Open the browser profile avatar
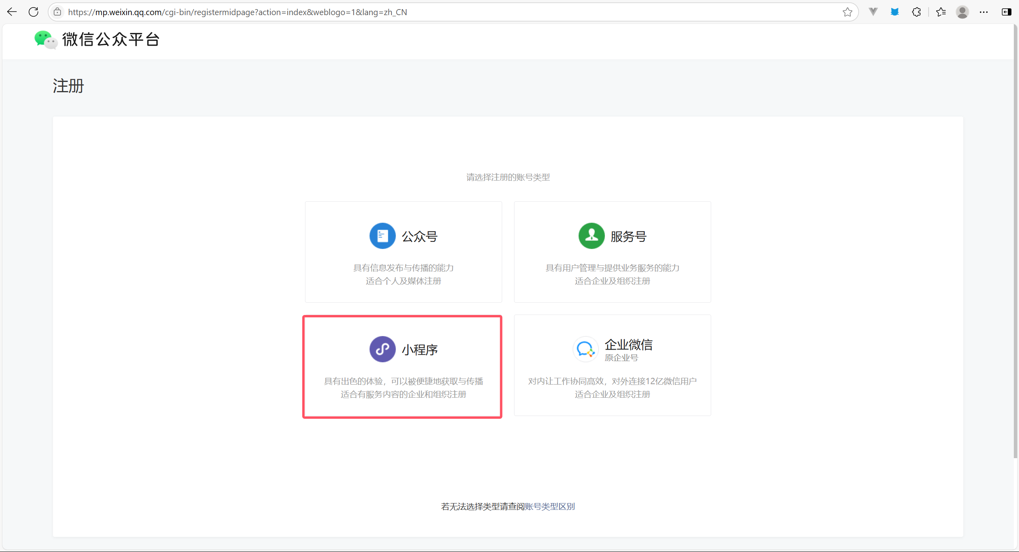 point(962,12)
